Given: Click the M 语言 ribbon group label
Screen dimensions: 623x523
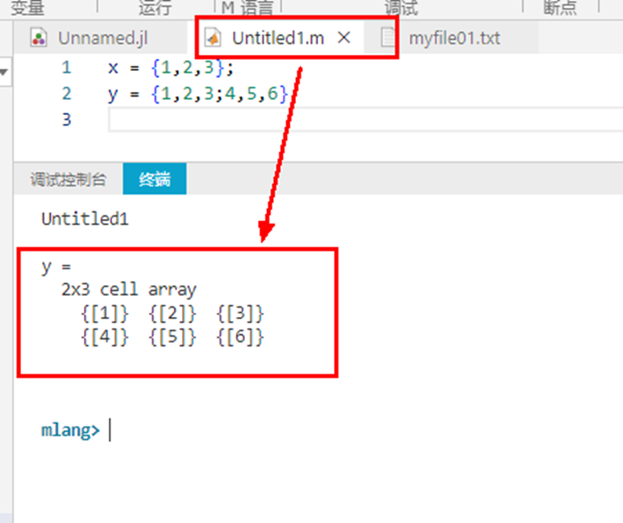Looking at the screenshot, I should click(247, 8).
